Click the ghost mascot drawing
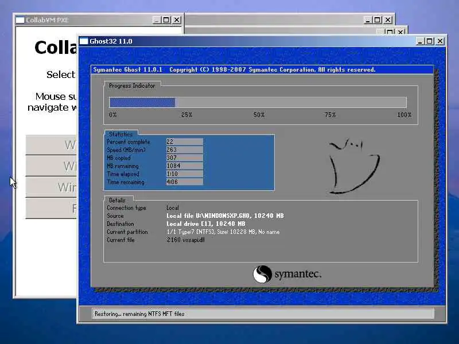Image resolution: width=459 pixels, height=344 pixels. tap(354, 166)
